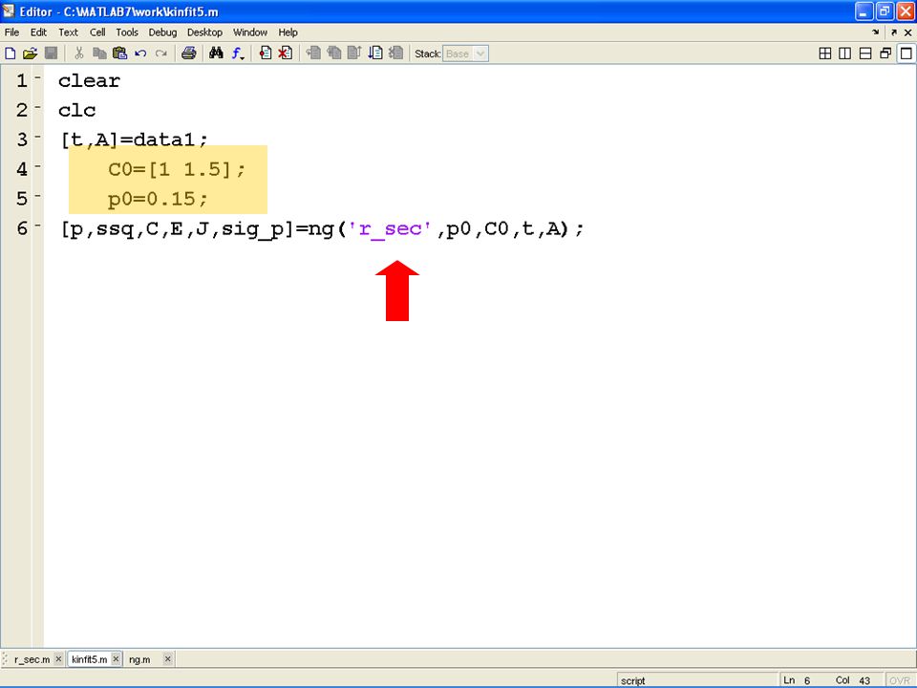Screen dimensions: 917x688
Task: Click the Exit debug mode icon
Action: 395,54
